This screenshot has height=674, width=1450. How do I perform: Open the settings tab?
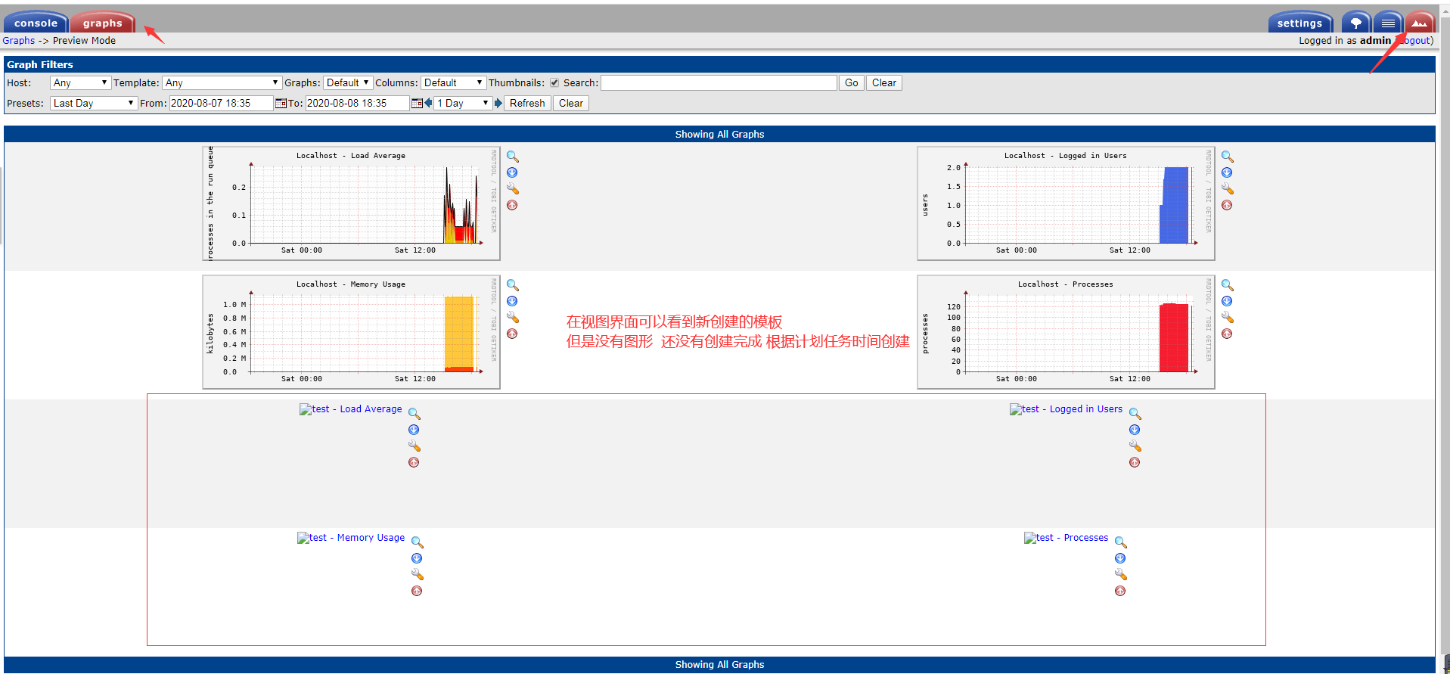tap(1299, 23)
